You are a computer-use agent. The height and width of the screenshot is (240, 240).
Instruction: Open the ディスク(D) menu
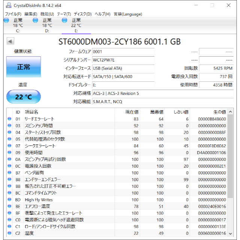[x=82, y=14]
